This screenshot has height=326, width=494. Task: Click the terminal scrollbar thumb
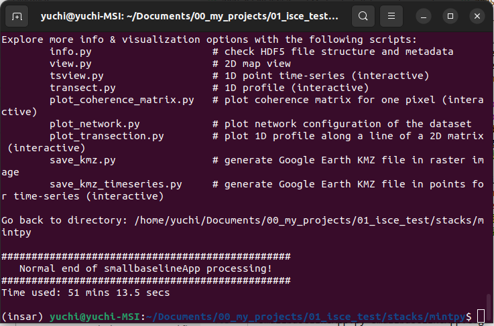point(489,306)
